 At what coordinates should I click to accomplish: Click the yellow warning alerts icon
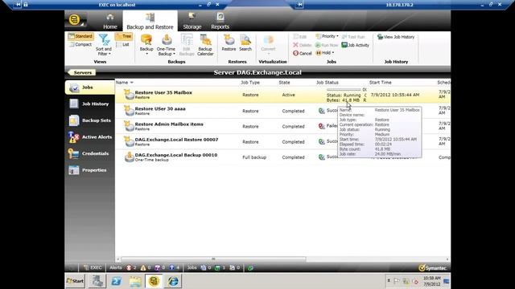143,267
